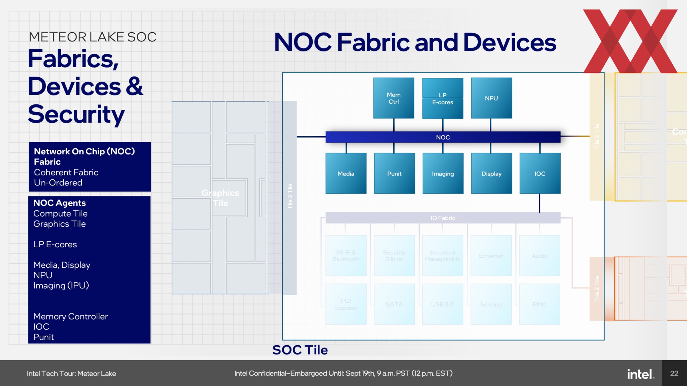This screenshot has width=687, height=386.
Task: Click the Security & Manageability block
Action: [443, 256]
